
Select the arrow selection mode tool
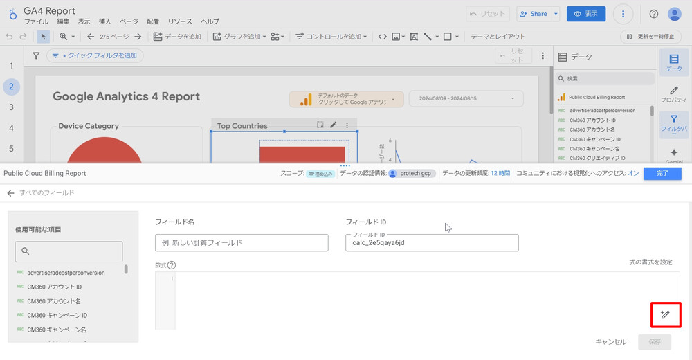click(43, 37)
